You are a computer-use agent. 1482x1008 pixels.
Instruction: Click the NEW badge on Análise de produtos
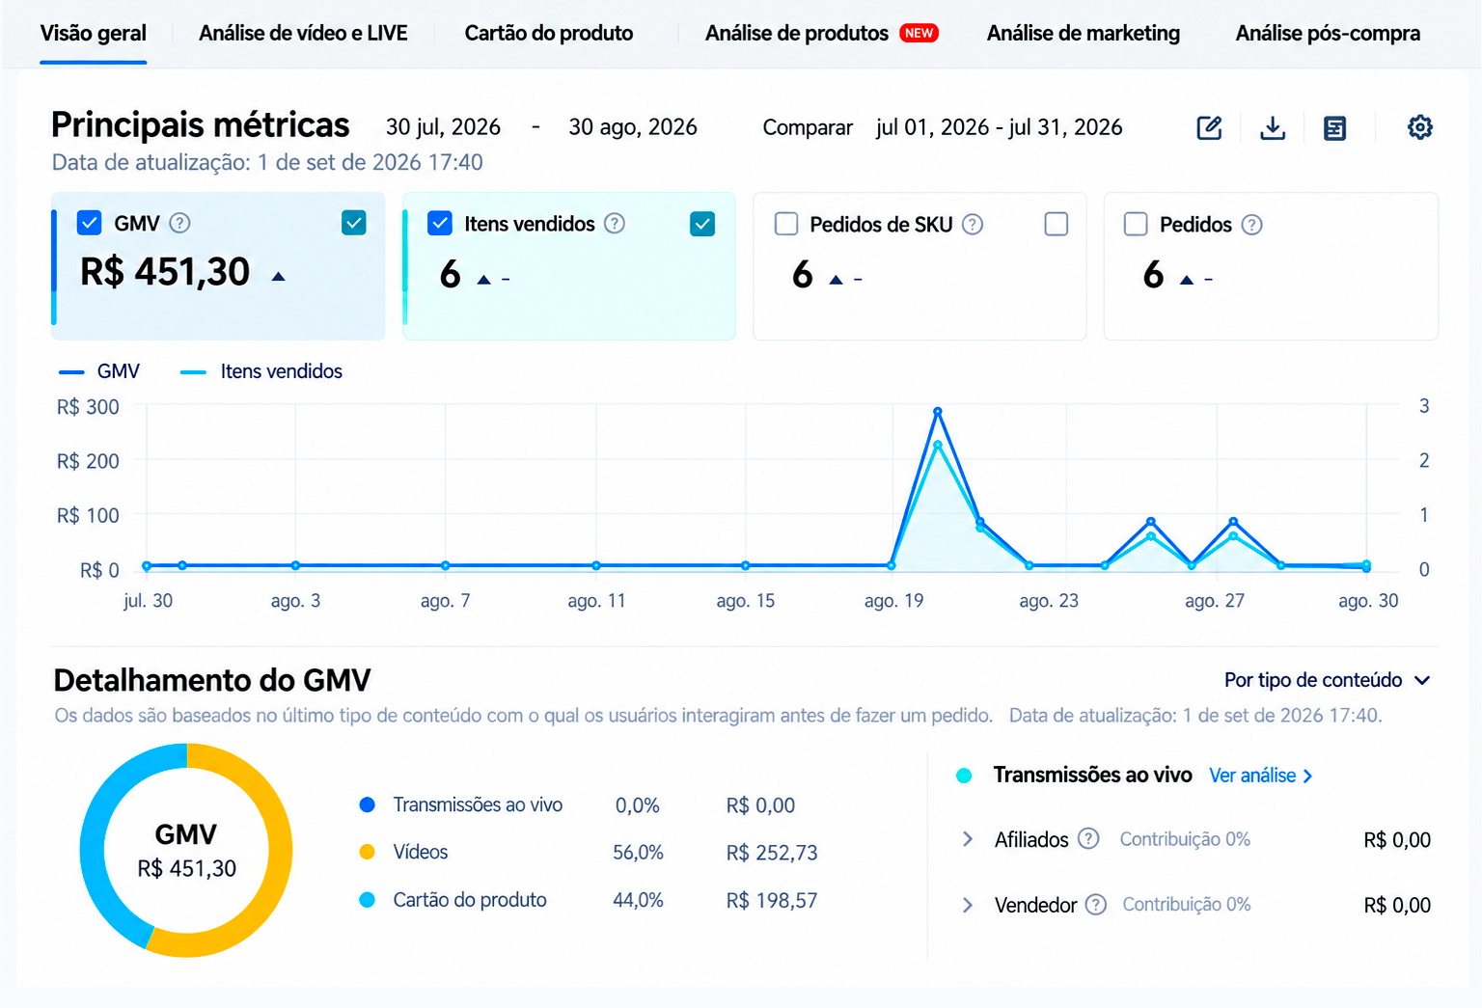(x=919, y=33)
